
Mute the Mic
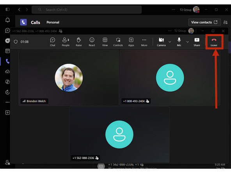click(x=179, y=42)
